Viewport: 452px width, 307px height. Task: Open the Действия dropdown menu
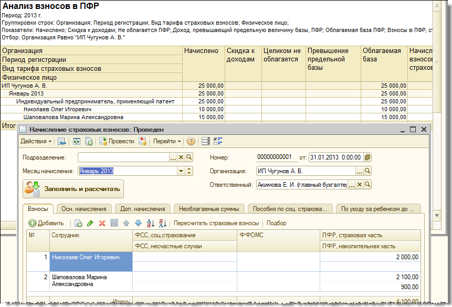[x=36, y=141]
